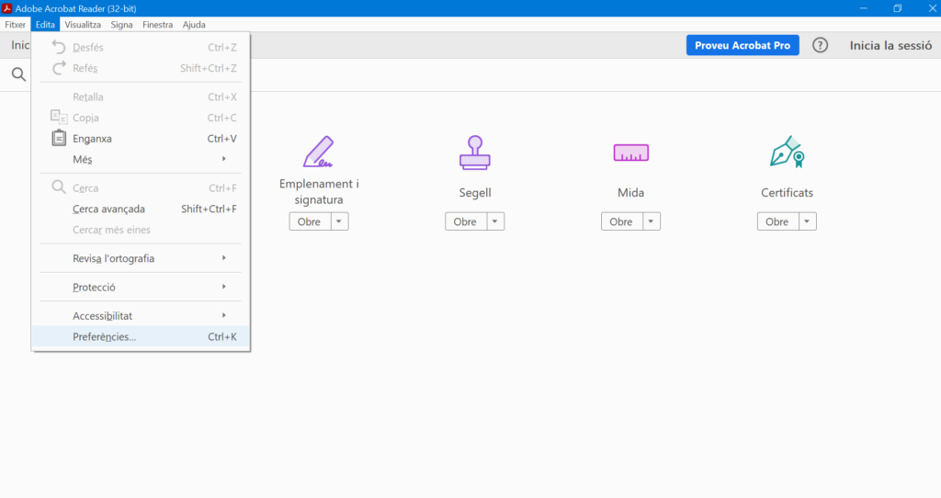941x498 pixels.
Task: Click the Emplenament i signatura pen icon
Action: [x=318, y=153]
